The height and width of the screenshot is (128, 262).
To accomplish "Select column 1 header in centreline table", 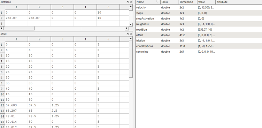I will (x=16, y=7).
